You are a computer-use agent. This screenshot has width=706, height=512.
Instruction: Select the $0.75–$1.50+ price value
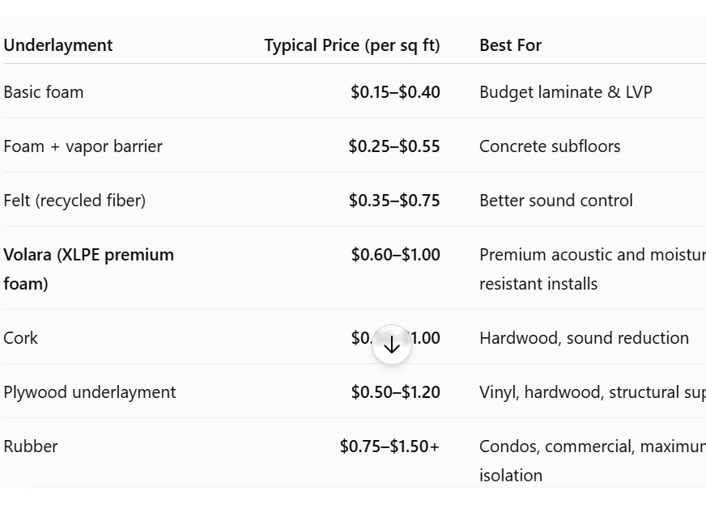[389, 446]
